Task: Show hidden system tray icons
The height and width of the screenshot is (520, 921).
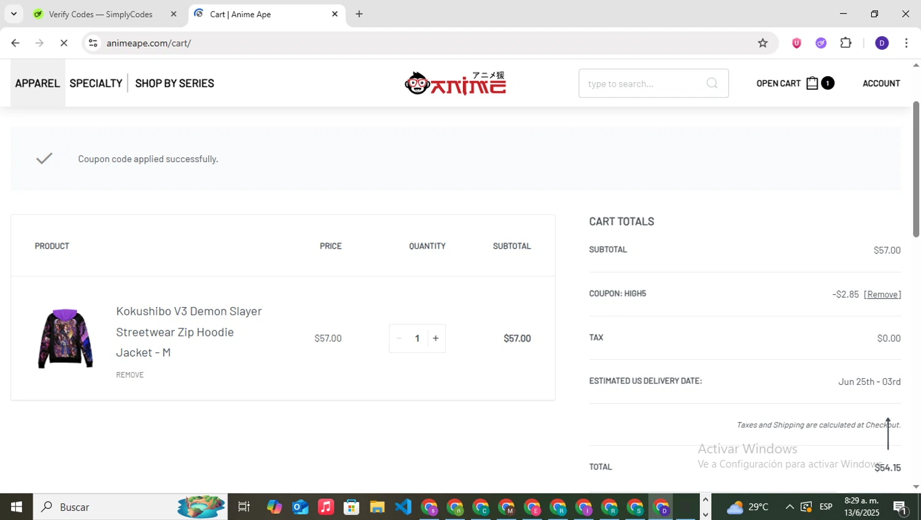Action: coord(790,507)
